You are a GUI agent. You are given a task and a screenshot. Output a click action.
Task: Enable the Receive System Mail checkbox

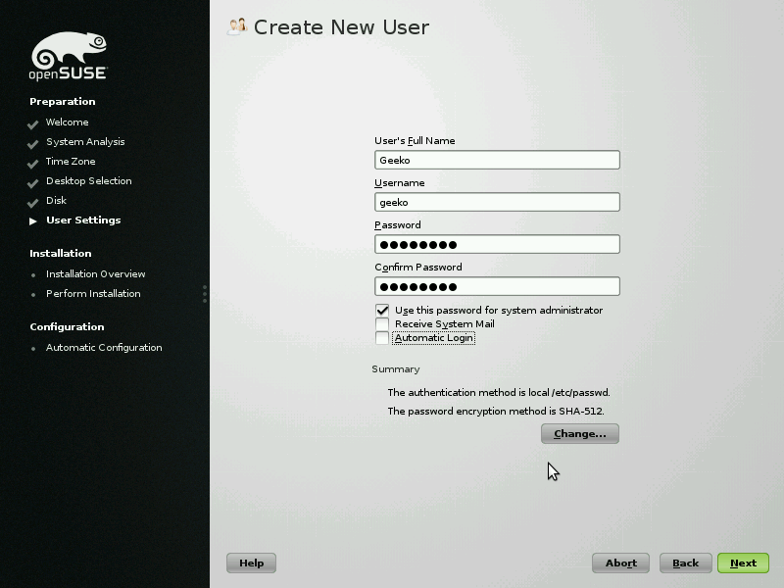(x=382, y=324)
